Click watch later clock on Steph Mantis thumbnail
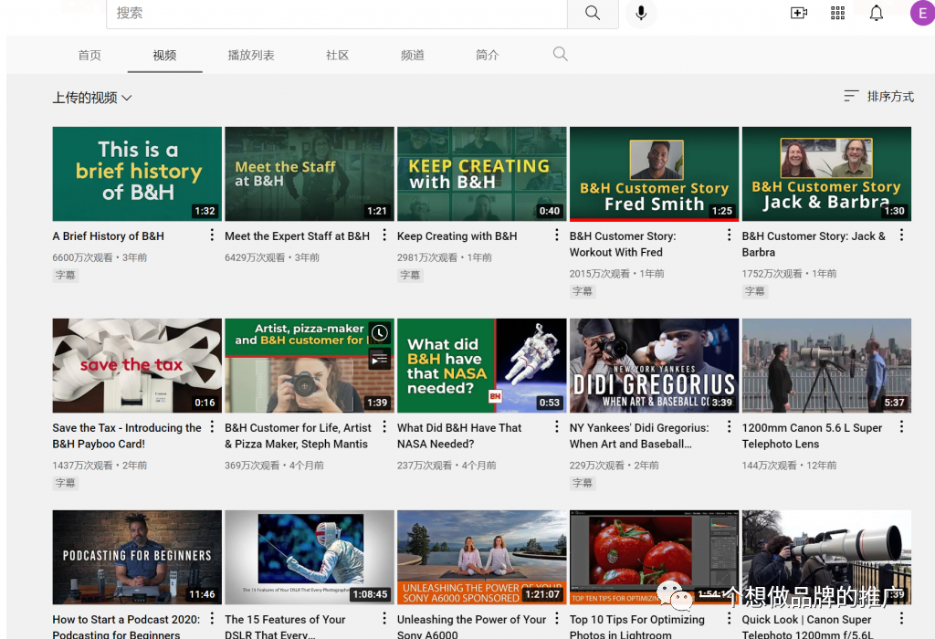The height and width of the screenshot is (639, 935). click(x=380, y=333)
